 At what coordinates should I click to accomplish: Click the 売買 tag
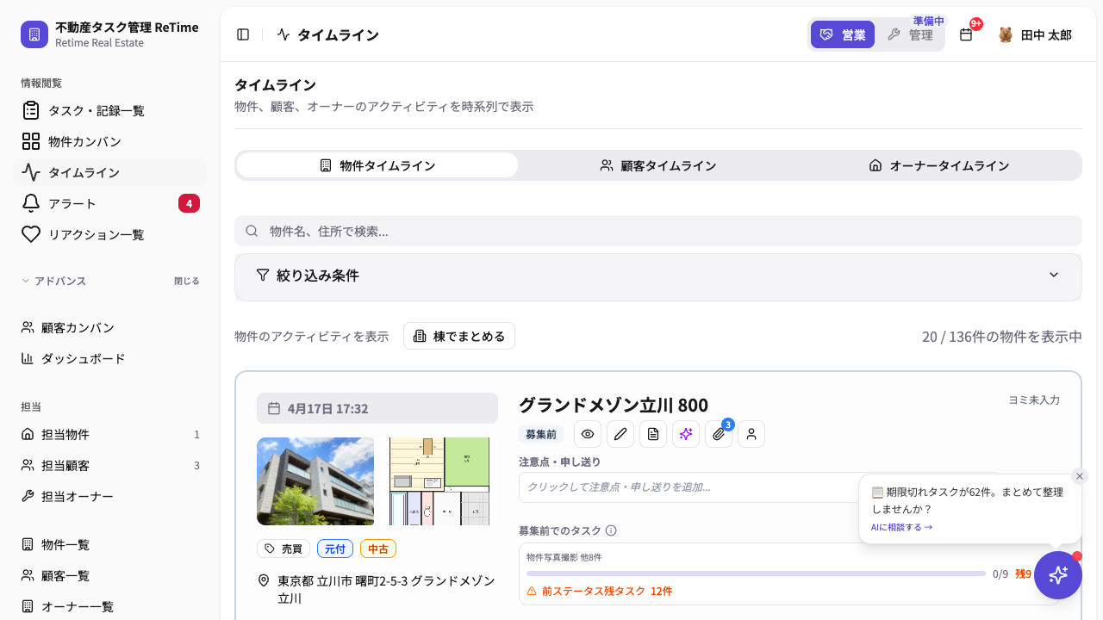(284, 549)
